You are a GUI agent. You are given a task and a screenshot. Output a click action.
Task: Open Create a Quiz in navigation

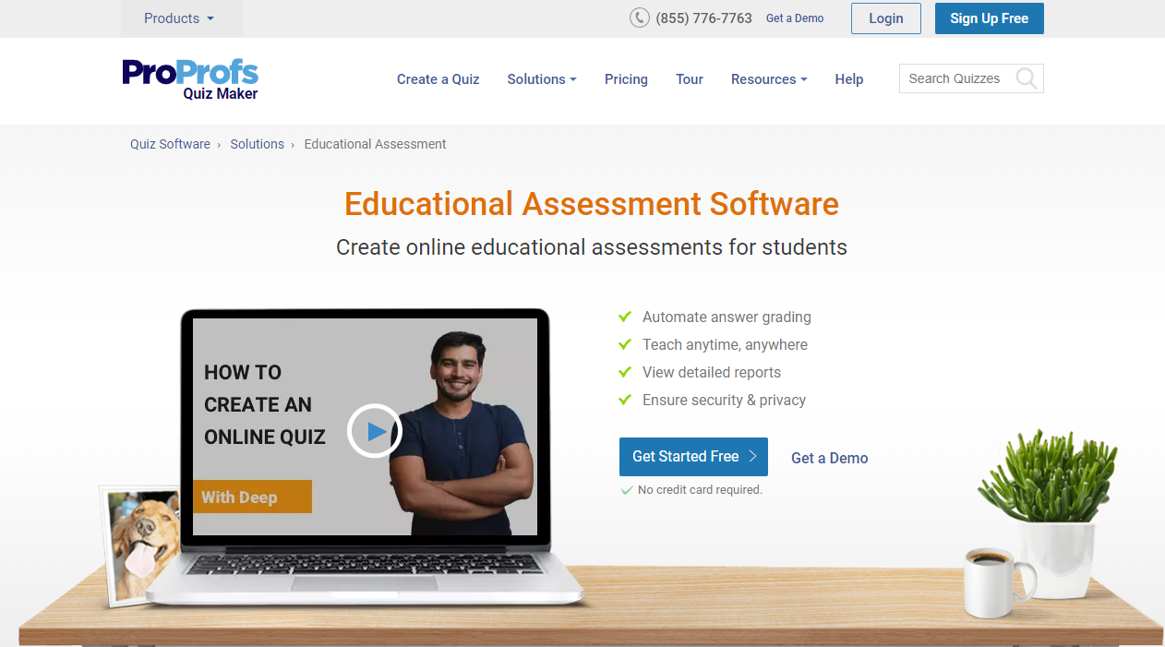tap(438, 79)
